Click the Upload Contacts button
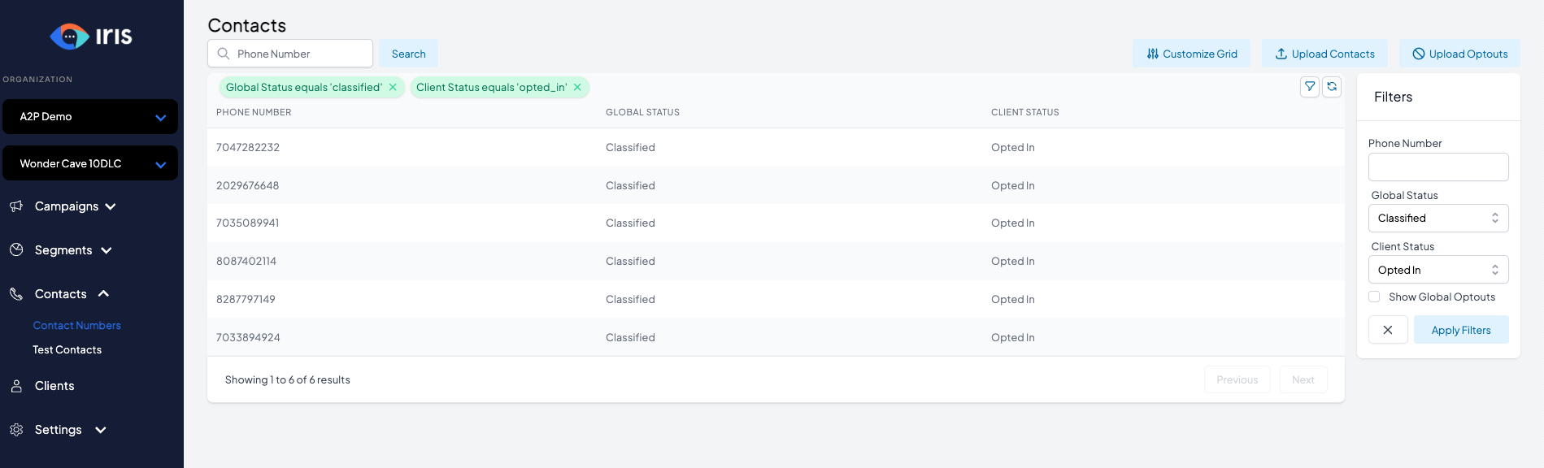Viewport: 1544px width, 468px height. (1324, 54)
